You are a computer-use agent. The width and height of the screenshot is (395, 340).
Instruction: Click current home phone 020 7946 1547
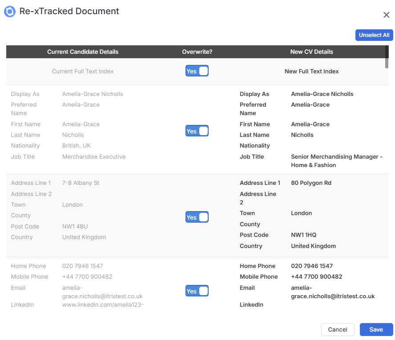coord(83,266)
